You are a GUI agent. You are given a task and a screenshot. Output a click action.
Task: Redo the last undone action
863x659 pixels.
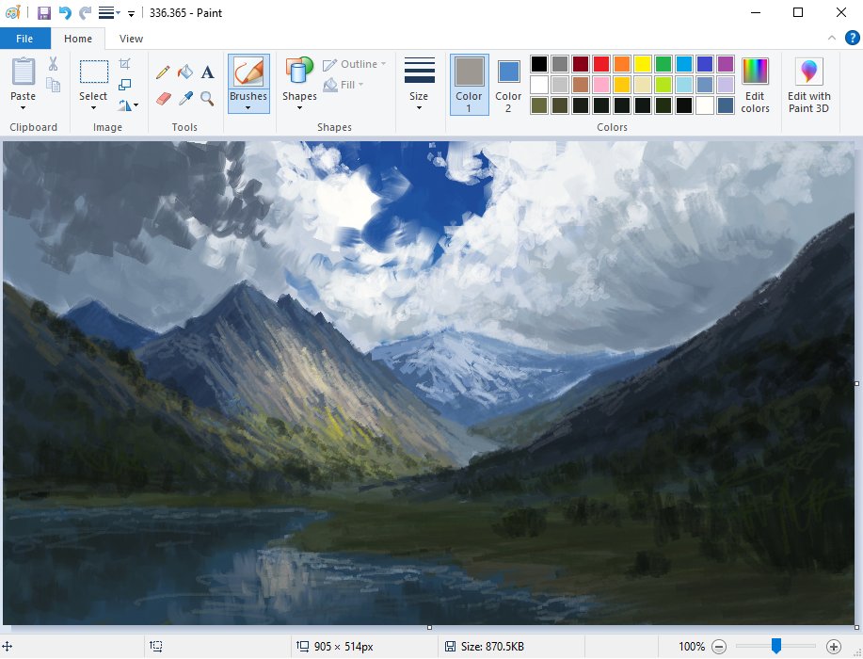point(86,12)
